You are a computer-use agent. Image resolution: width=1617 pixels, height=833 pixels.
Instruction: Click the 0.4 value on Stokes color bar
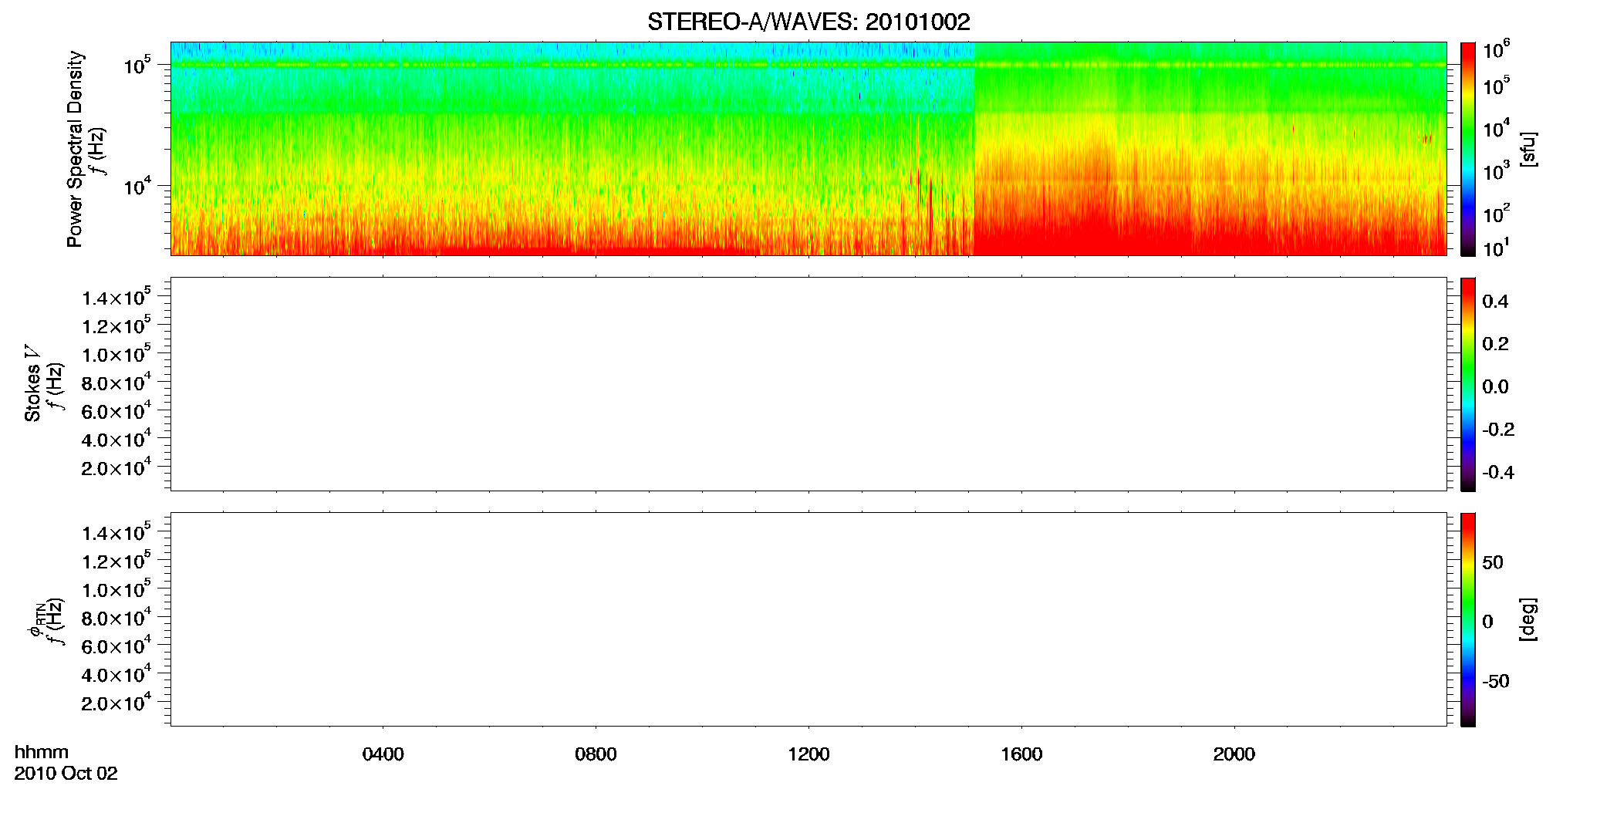click(1495, 302)
